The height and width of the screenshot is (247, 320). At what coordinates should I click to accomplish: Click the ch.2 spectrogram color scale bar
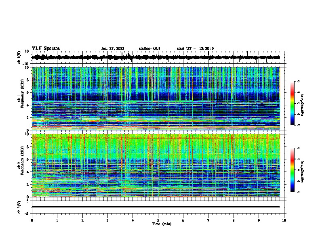[292, 170]
